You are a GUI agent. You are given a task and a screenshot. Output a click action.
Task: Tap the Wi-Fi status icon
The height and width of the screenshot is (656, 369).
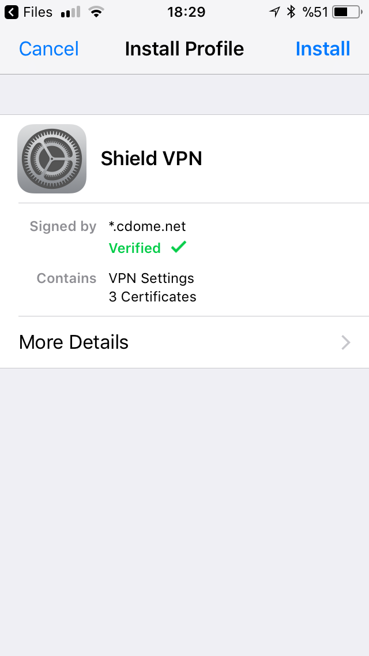point(96,12)
